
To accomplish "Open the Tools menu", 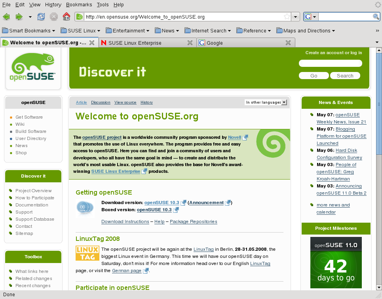I will pos(103,5).
